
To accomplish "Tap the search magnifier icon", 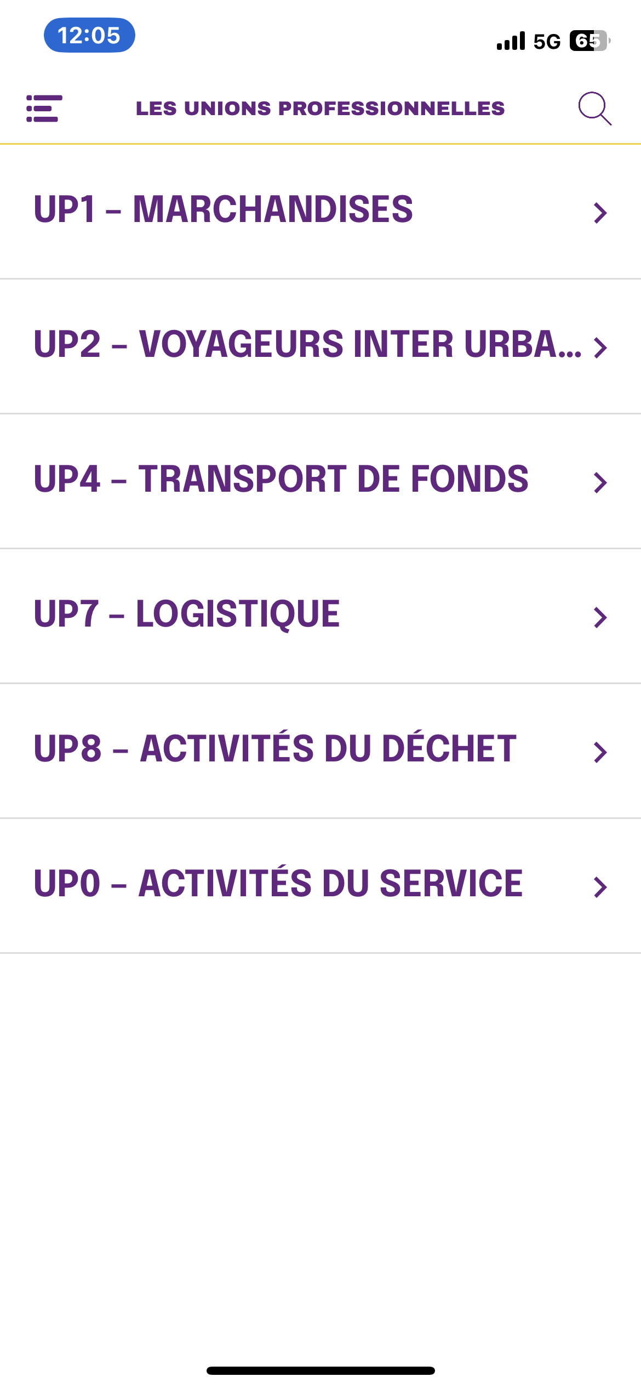I will point(595,109).
